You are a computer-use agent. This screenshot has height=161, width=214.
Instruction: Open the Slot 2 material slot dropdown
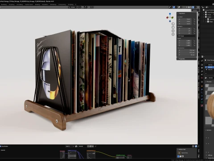click(x=70, y=146)
